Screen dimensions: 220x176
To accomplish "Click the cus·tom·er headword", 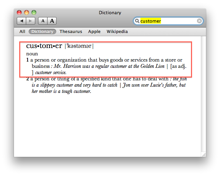I will (44, 46).
